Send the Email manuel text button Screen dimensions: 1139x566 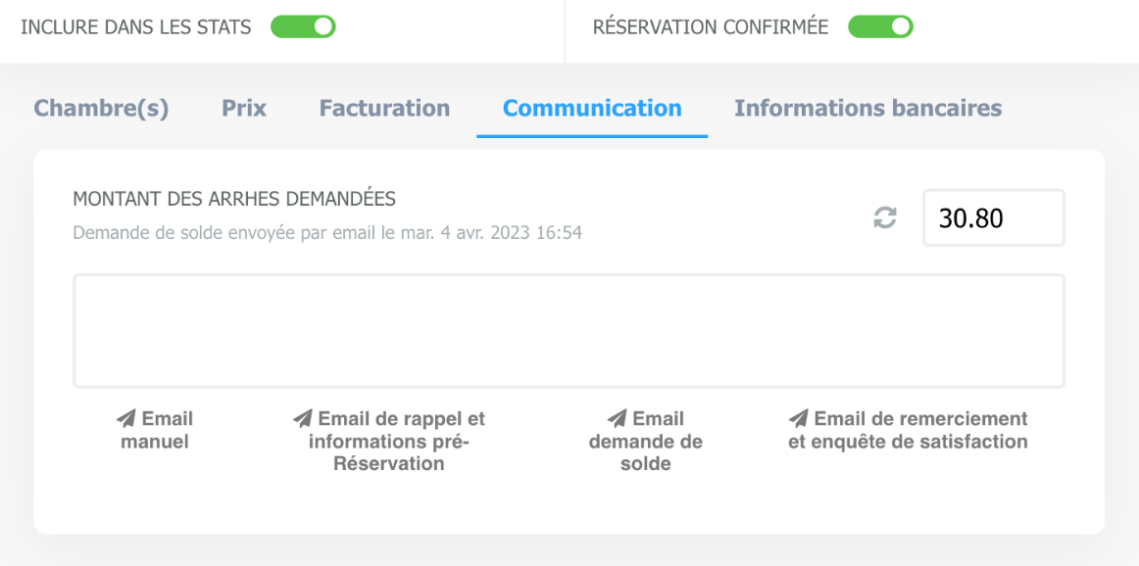pyautogui.click(x=155, y=430)
